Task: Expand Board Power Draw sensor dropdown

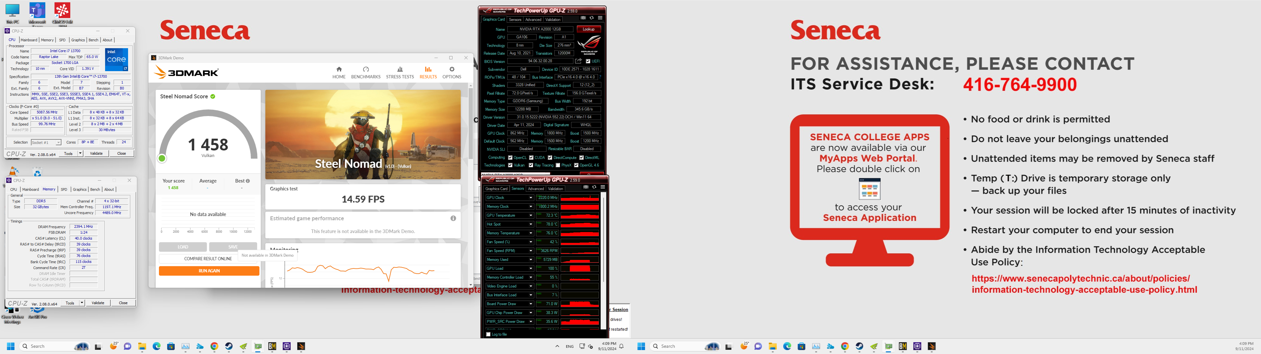Action: (531, 304)
